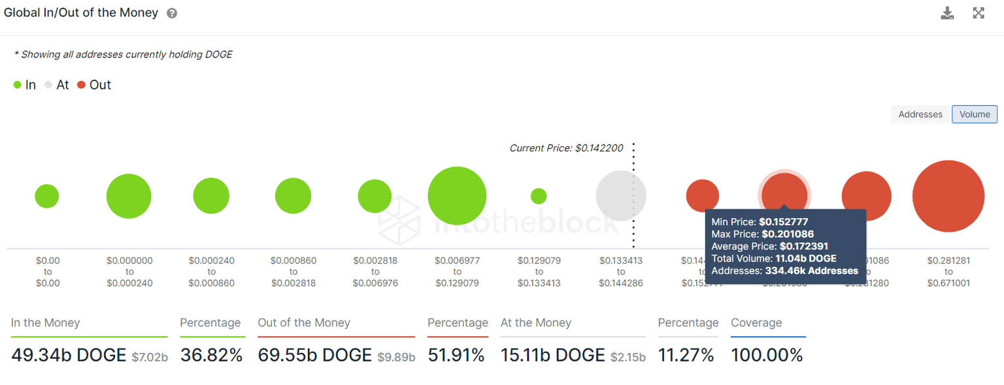The height and width of the screenshot is (385, 1004).
Task: Click the green bubble at $0.000240 range
Action: click(211, 196)
